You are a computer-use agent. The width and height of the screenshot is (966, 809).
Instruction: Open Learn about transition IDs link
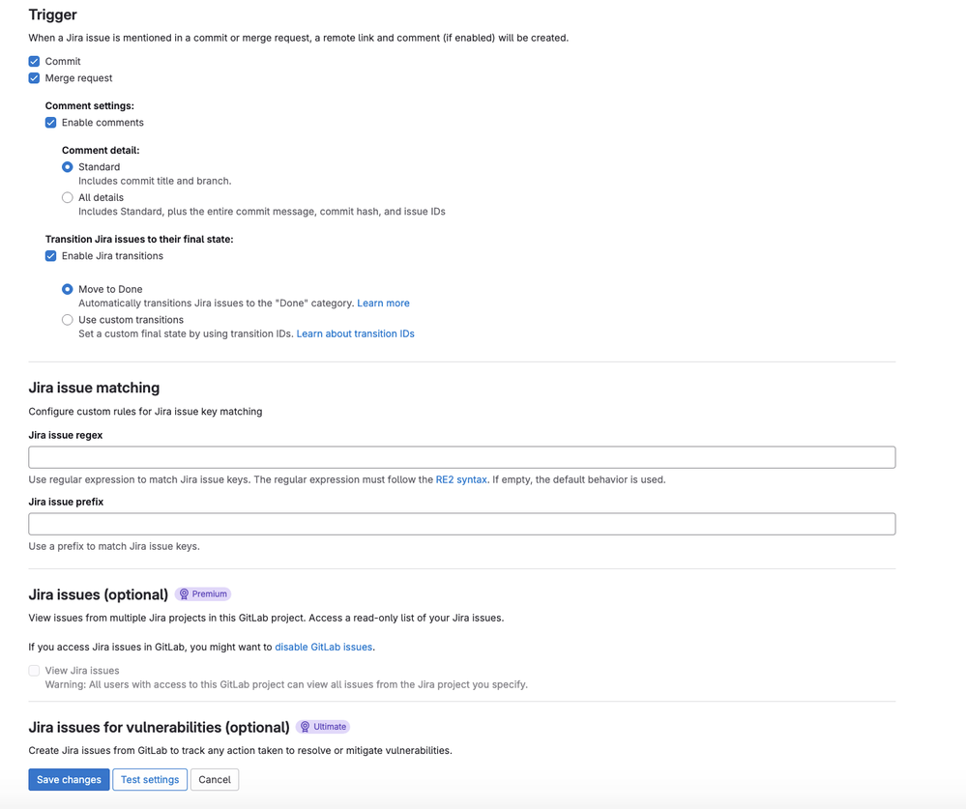tap(356, 333)
